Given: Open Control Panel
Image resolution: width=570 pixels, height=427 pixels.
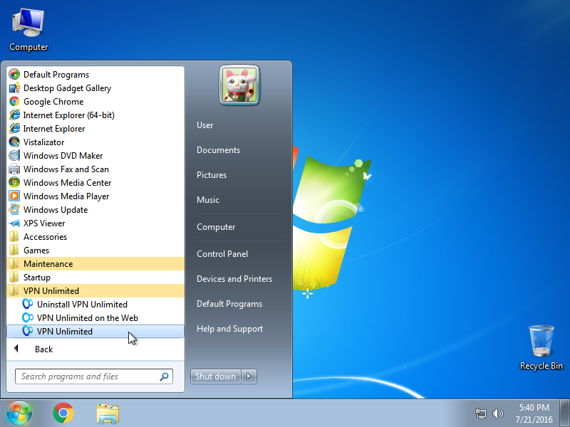Looking at the screenshot, I should pyautogui.click(x=222, y=254).
